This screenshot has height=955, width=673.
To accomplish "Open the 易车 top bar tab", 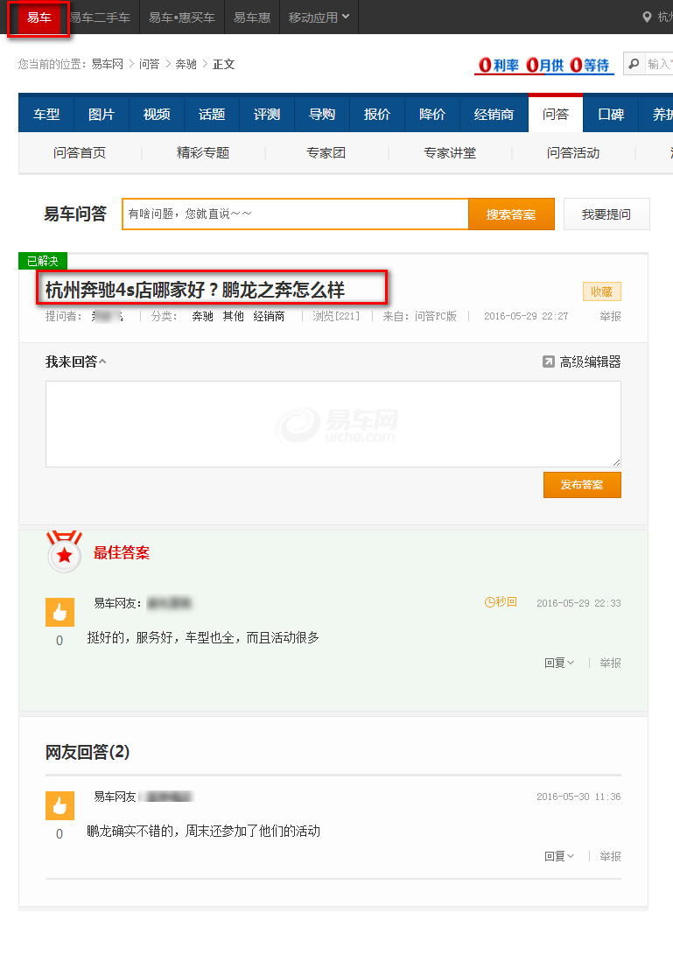I will [x=39, y=18].
